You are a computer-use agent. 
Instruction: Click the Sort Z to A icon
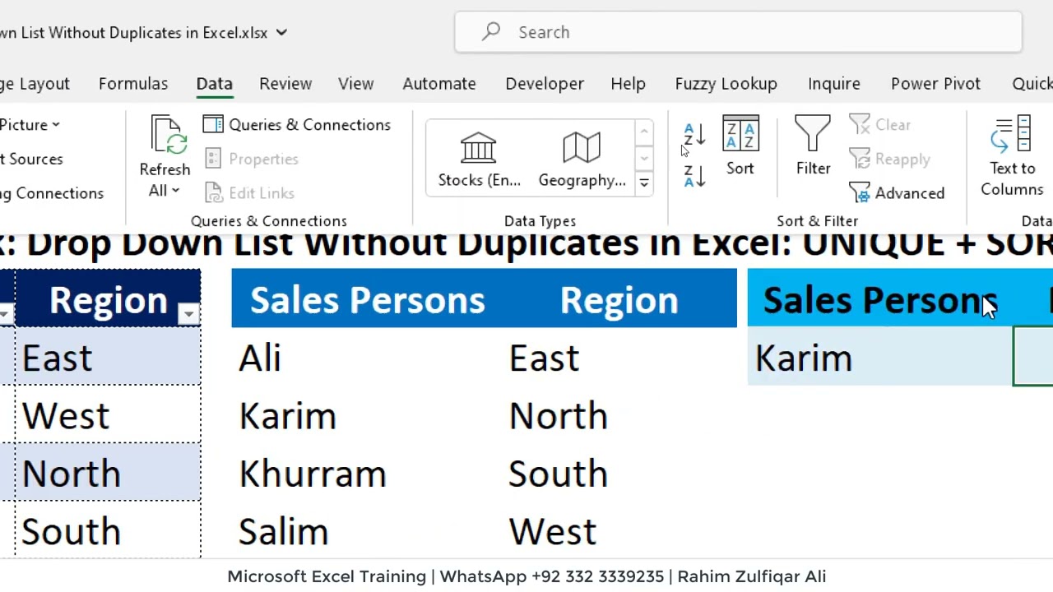[x=694, y=176]
